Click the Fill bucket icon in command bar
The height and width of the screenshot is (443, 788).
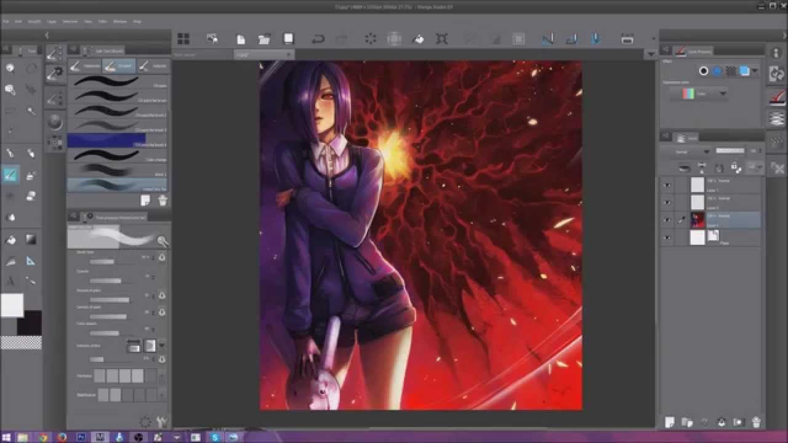(x=418, y=39)
